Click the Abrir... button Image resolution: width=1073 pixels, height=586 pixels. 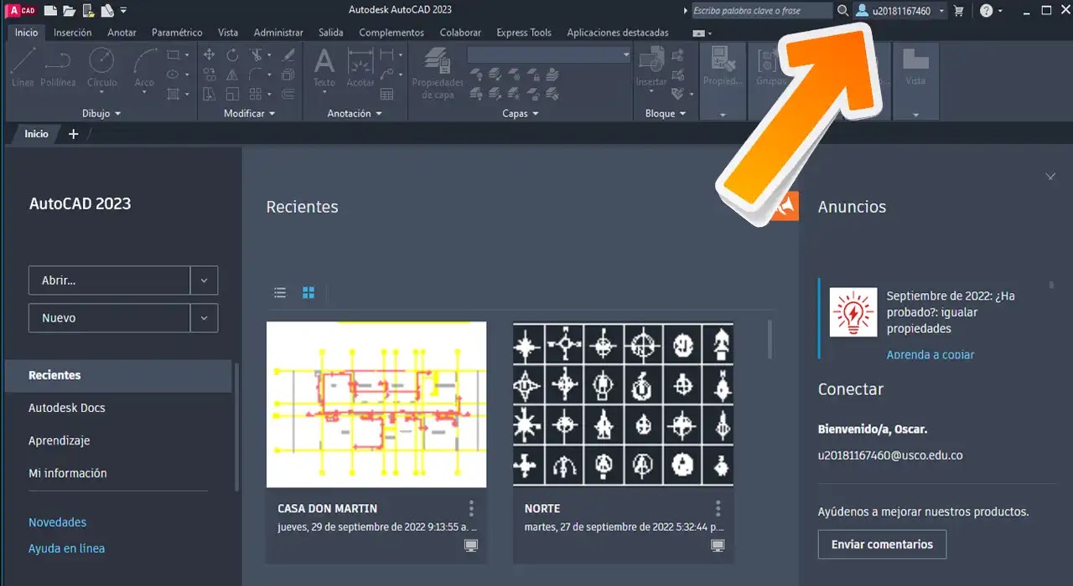point(109,280)
